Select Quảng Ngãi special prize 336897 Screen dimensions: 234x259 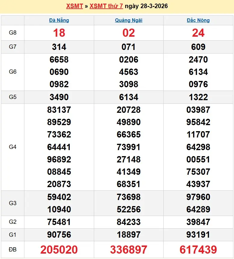pyautogui.click(x=128, y=250)
